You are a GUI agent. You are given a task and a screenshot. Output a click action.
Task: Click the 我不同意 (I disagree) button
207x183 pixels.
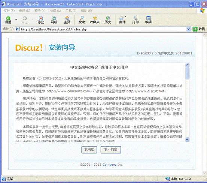[x=111, y=150]
